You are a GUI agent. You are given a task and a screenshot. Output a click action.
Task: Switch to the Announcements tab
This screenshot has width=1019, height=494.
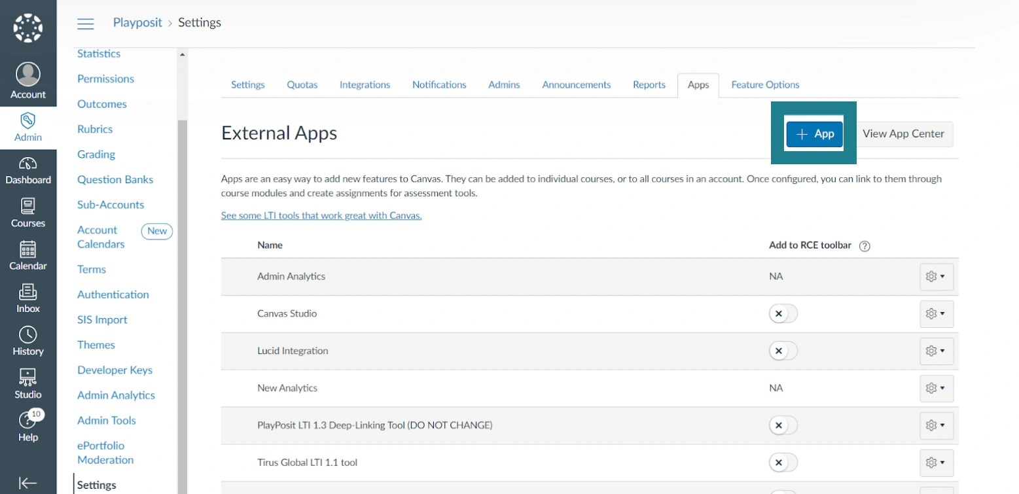576,85
